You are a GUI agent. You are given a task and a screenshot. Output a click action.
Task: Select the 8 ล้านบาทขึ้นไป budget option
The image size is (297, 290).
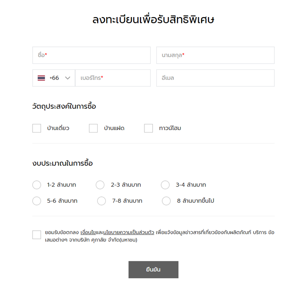pos(166,201)
